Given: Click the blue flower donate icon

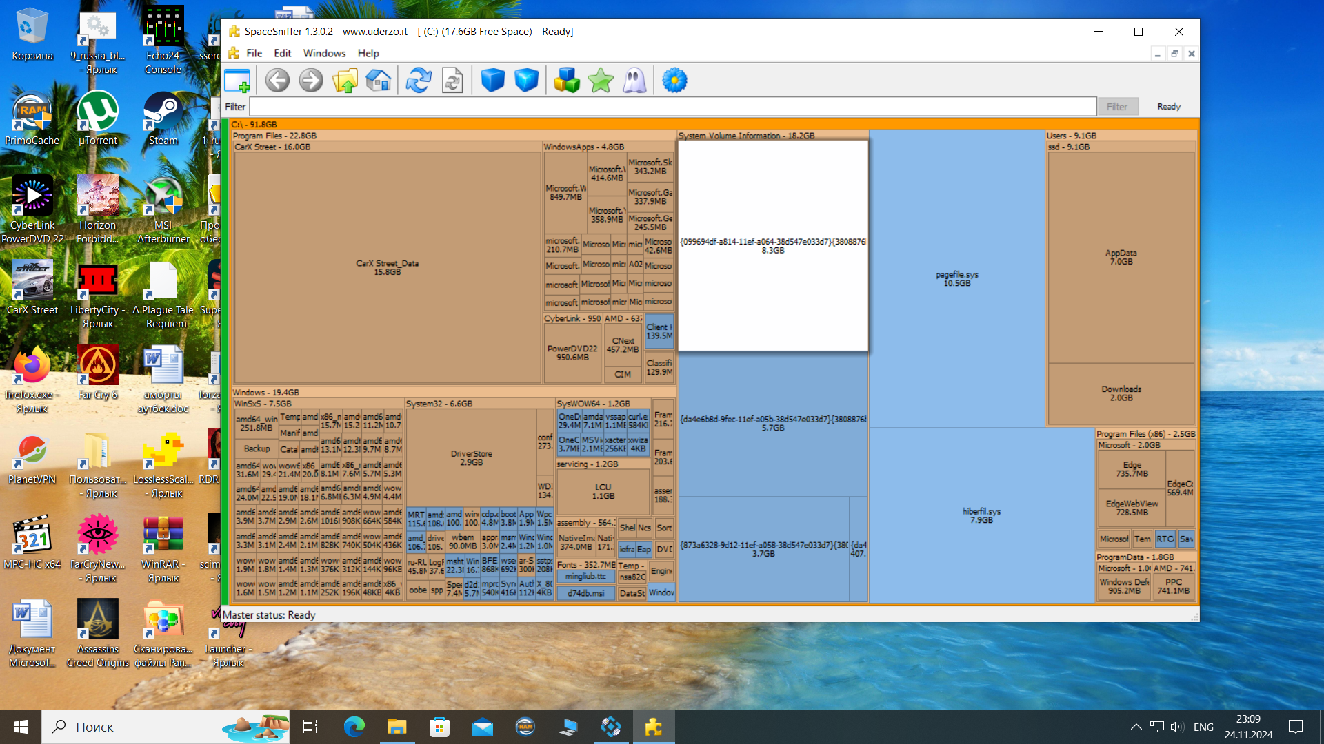Looking at the screenshot, I should [674, 81].
